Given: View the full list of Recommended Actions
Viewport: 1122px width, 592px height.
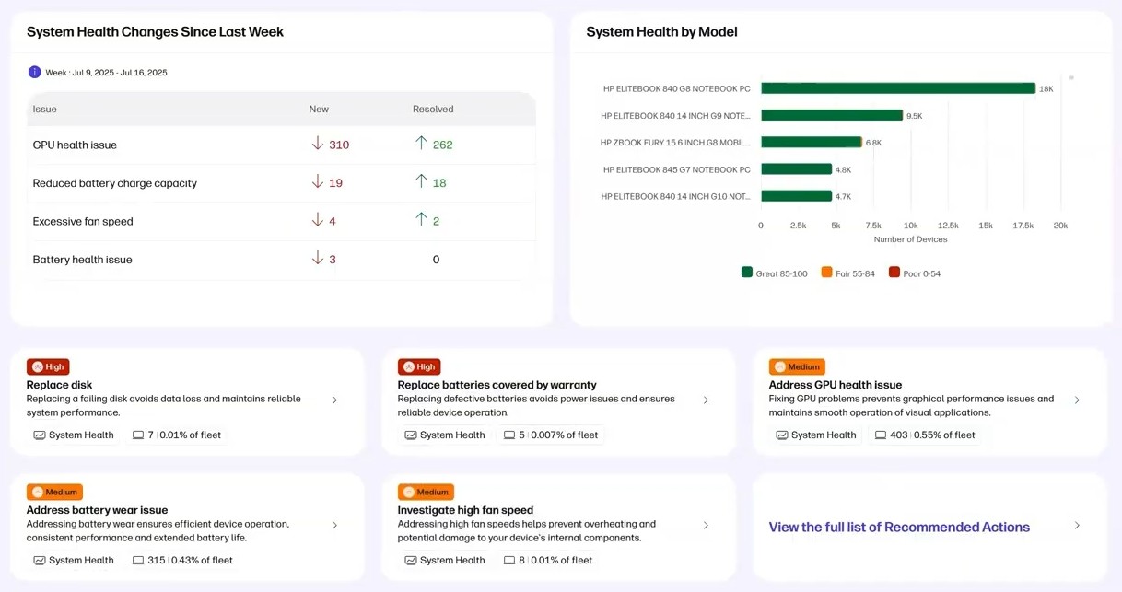Looking at the screenshot, I should click(x=899, y=527).
